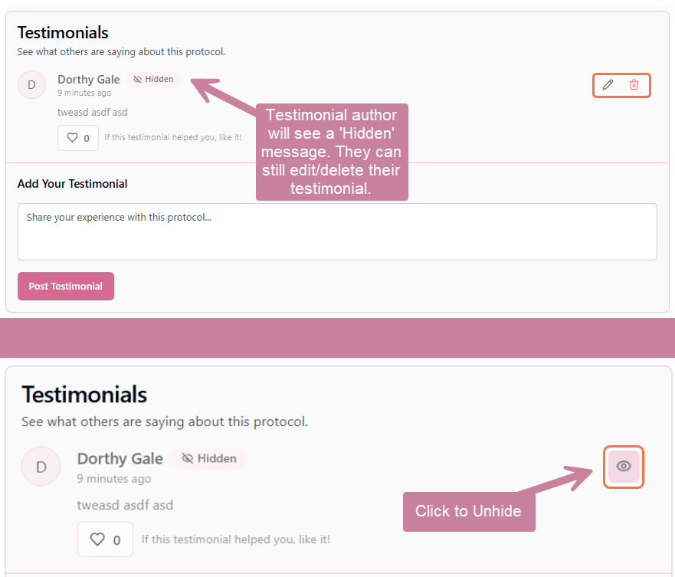Click the '9 minutes ago' timestamp in upper card
Image resolution: width=675 pixels, height=577 pixels.
point(84,93)
